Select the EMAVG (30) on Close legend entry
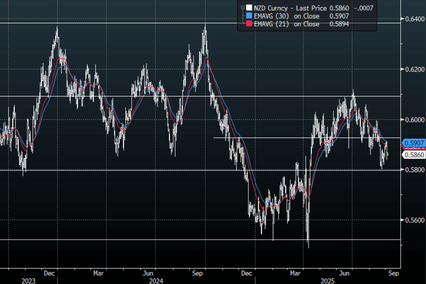The image size is (426, 284). tap(286, 16)
